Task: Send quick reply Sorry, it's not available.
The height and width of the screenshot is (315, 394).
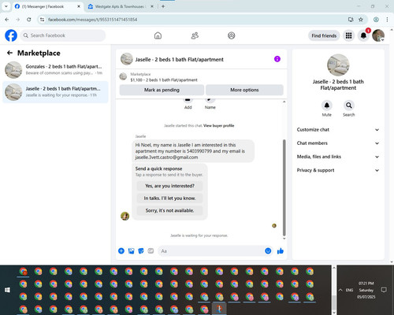Action: tap(169, 210)
